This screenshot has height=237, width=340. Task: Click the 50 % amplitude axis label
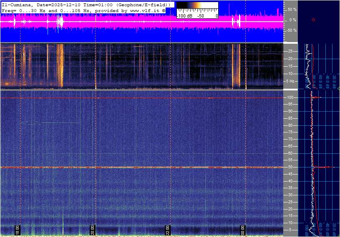tap(292, 9)
